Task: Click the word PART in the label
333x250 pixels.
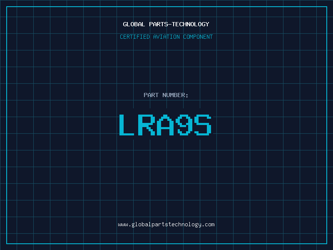Action: pos(151,95)
